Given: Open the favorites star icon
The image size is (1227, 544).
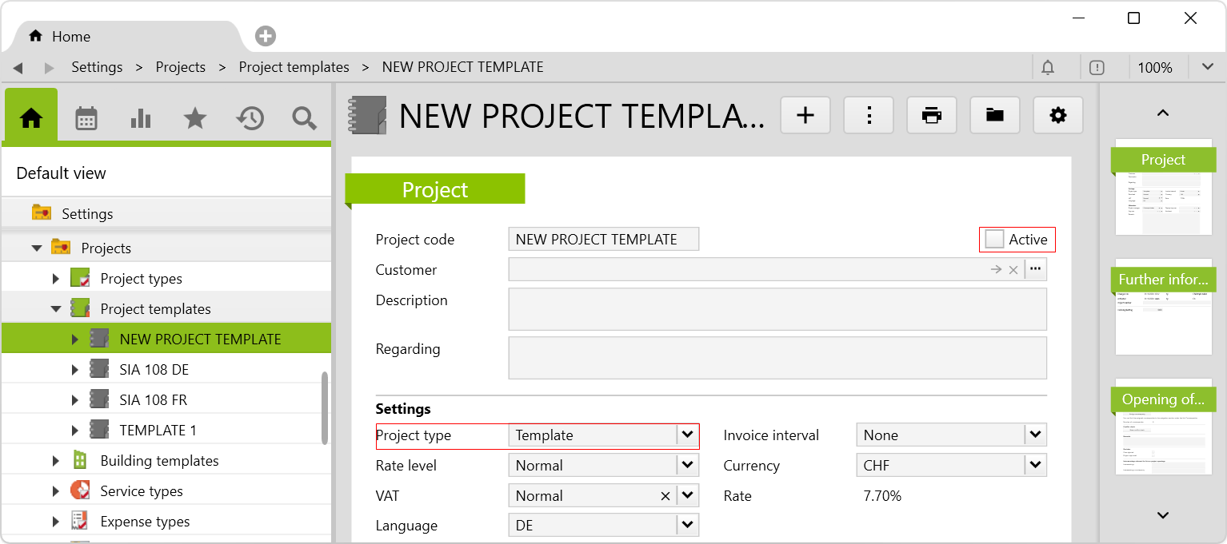Looking at the screenshot, I should click(195, 119).
